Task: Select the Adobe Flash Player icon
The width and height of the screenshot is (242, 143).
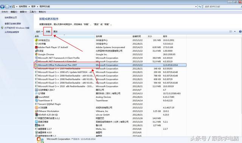Action: click(36, 47)
